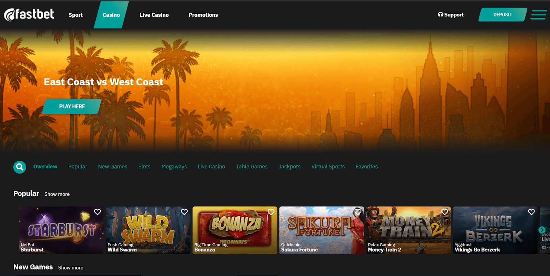Screen dimensions: 550x276
Task: Favorite the Vikings Go Berzerk game
Action: coord(531,212)
